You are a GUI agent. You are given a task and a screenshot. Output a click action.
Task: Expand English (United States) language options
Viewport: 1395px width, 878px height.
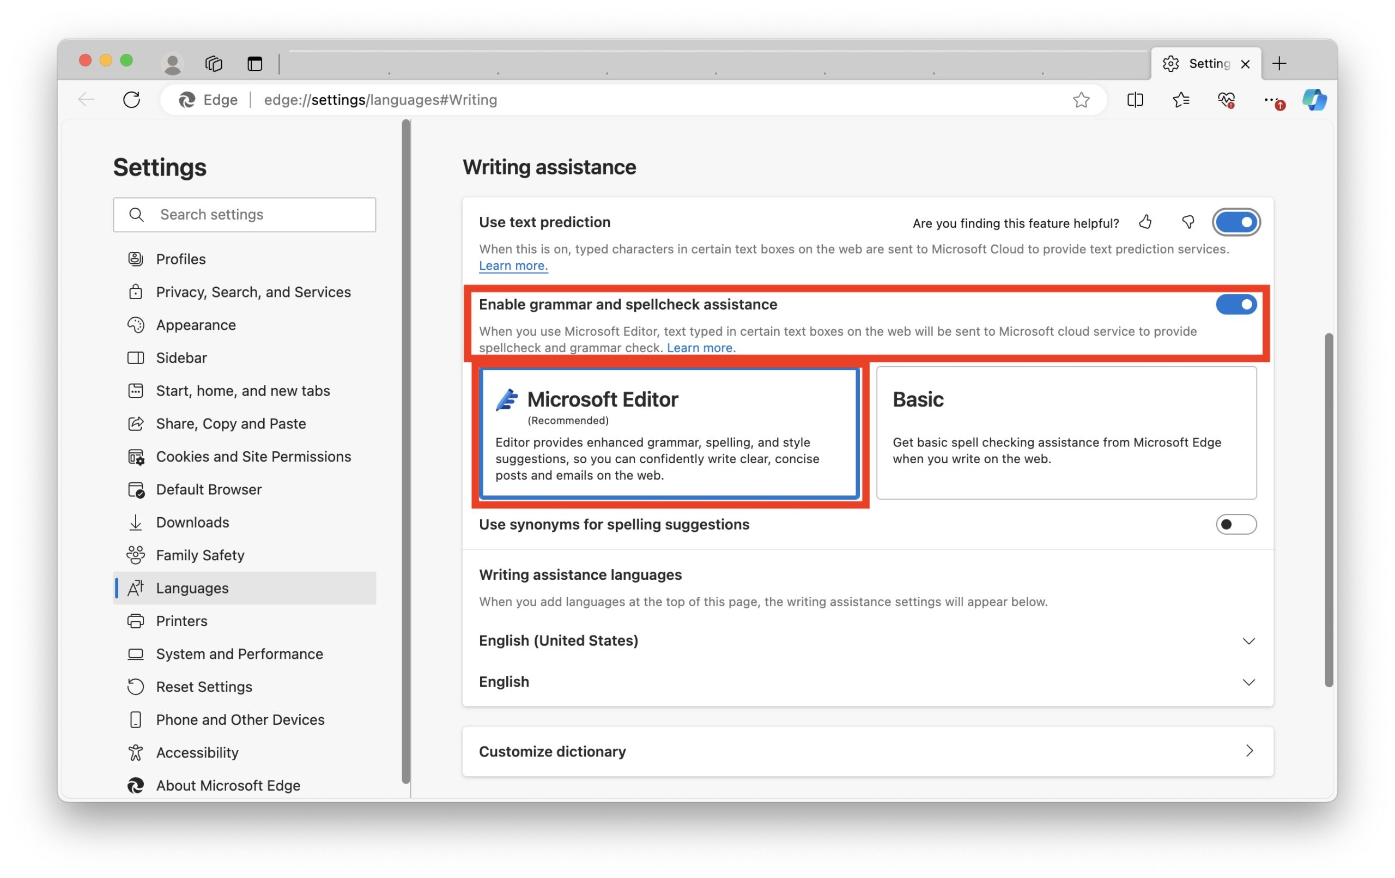point(1248,641)
